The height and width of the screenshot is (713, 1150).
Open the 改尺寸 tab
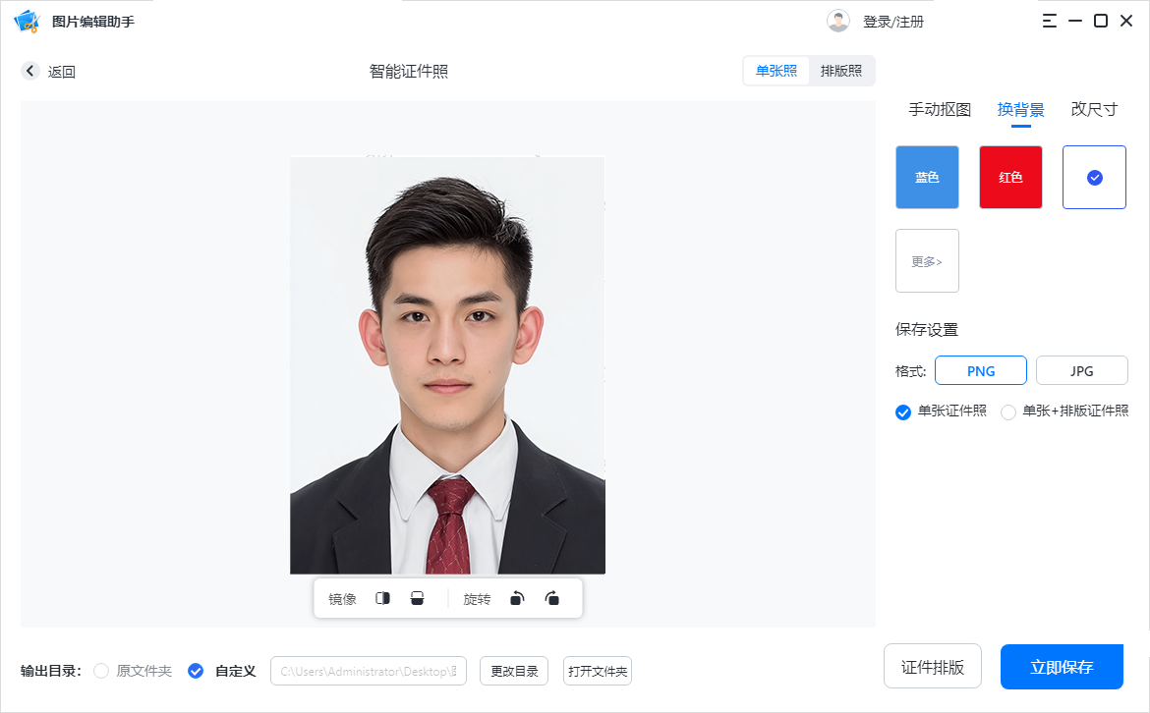(x=1094, y=109)
